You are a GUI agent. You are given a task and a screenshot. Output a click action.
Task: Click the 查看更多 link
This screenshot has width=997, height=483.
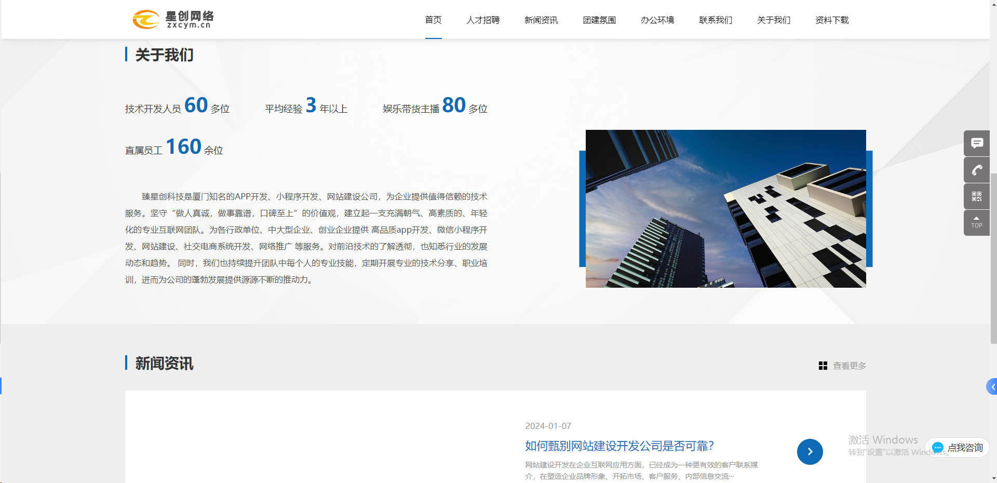point(850,366)
